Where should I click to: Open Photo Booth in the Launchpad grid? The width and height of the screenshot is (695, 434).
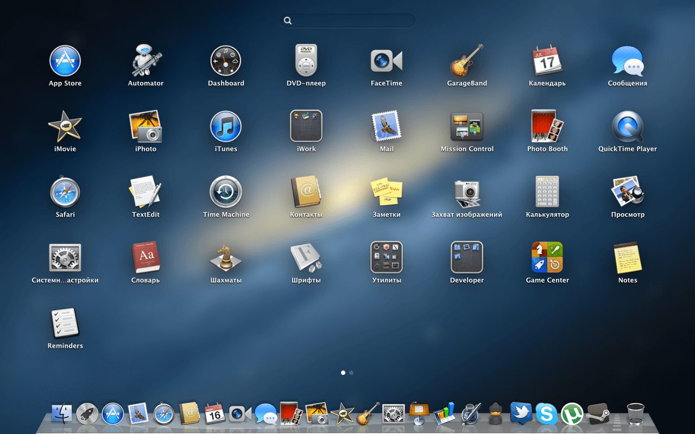[x=547, y=126]
